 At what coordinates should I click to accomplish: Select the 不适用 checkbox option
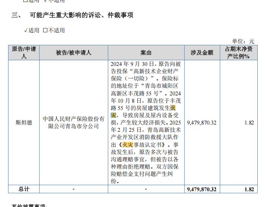(54, 30)
